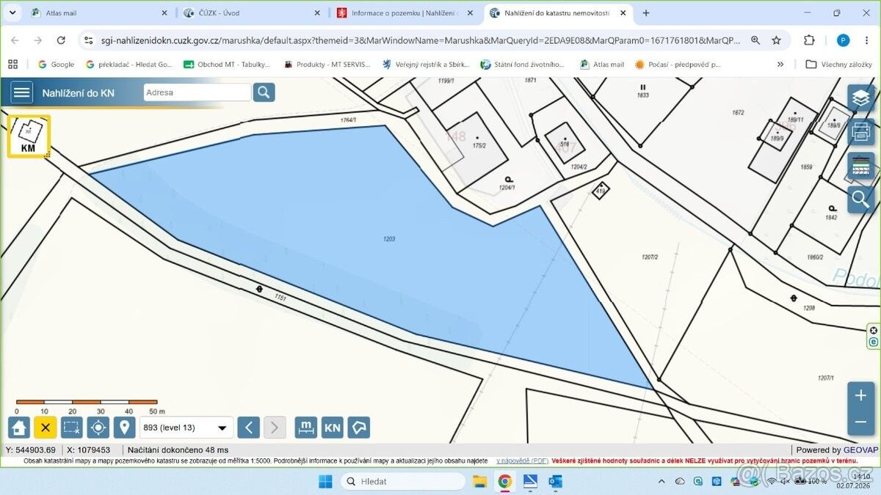The height and width of the screenshot is (495, 881).
Task: Zoom in with the plus button
Action: 860,395
